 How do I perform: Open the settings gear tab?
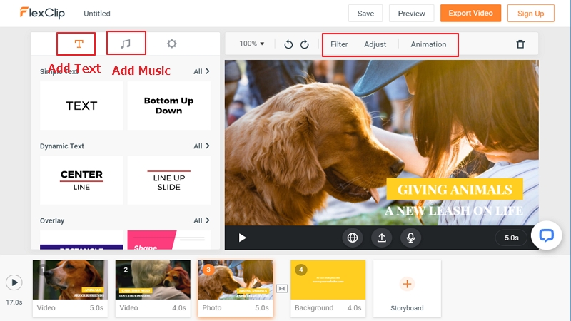coord(172,44)
